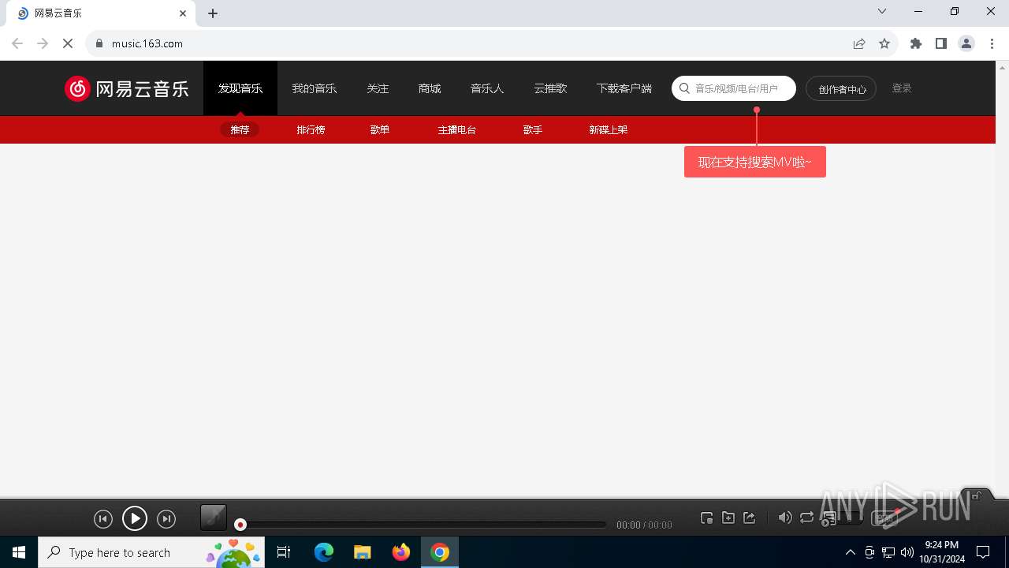
Task: Open the Windows notification center
Action: [983, 552]
